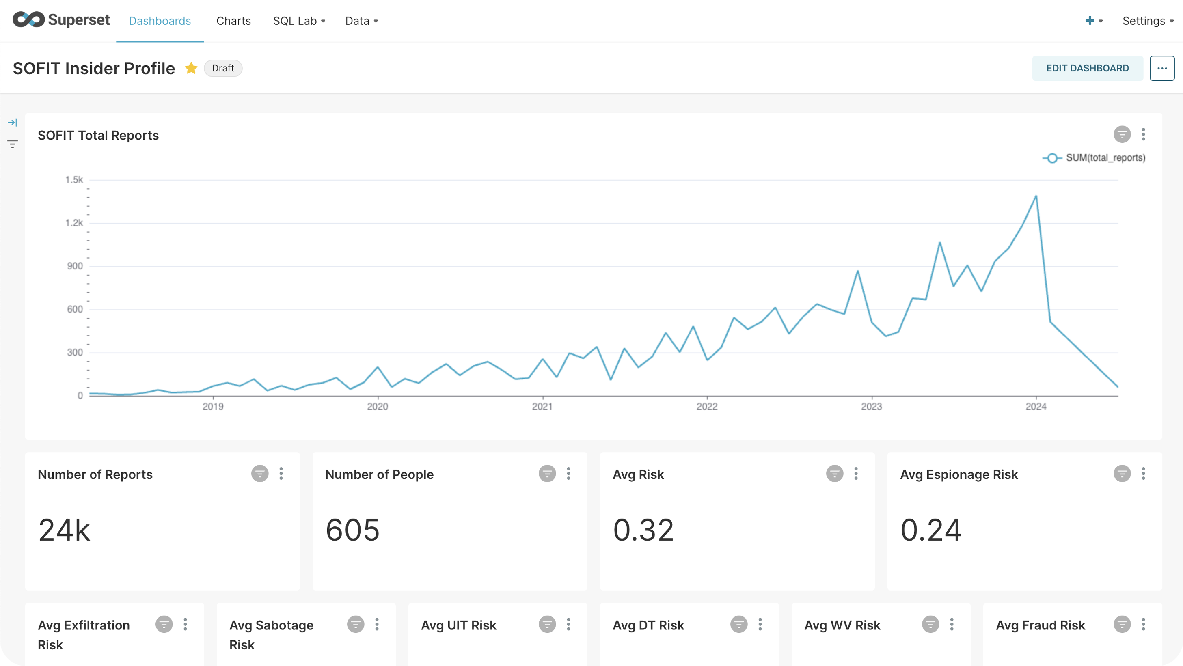Open more options for Avg Espionage Risk card
The image size is (1183, 666).
tap(1144, 473)
